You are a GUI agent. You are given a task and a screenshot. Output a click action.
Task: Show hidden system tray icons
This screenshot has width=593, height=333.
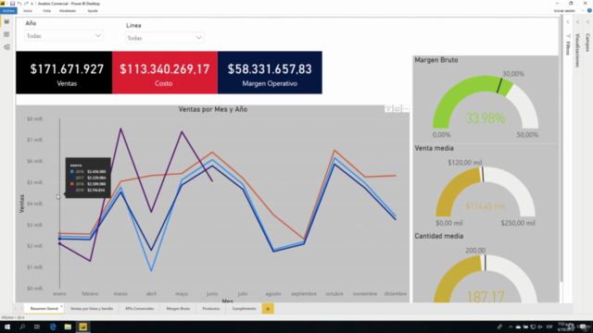(x=511, y=327)
